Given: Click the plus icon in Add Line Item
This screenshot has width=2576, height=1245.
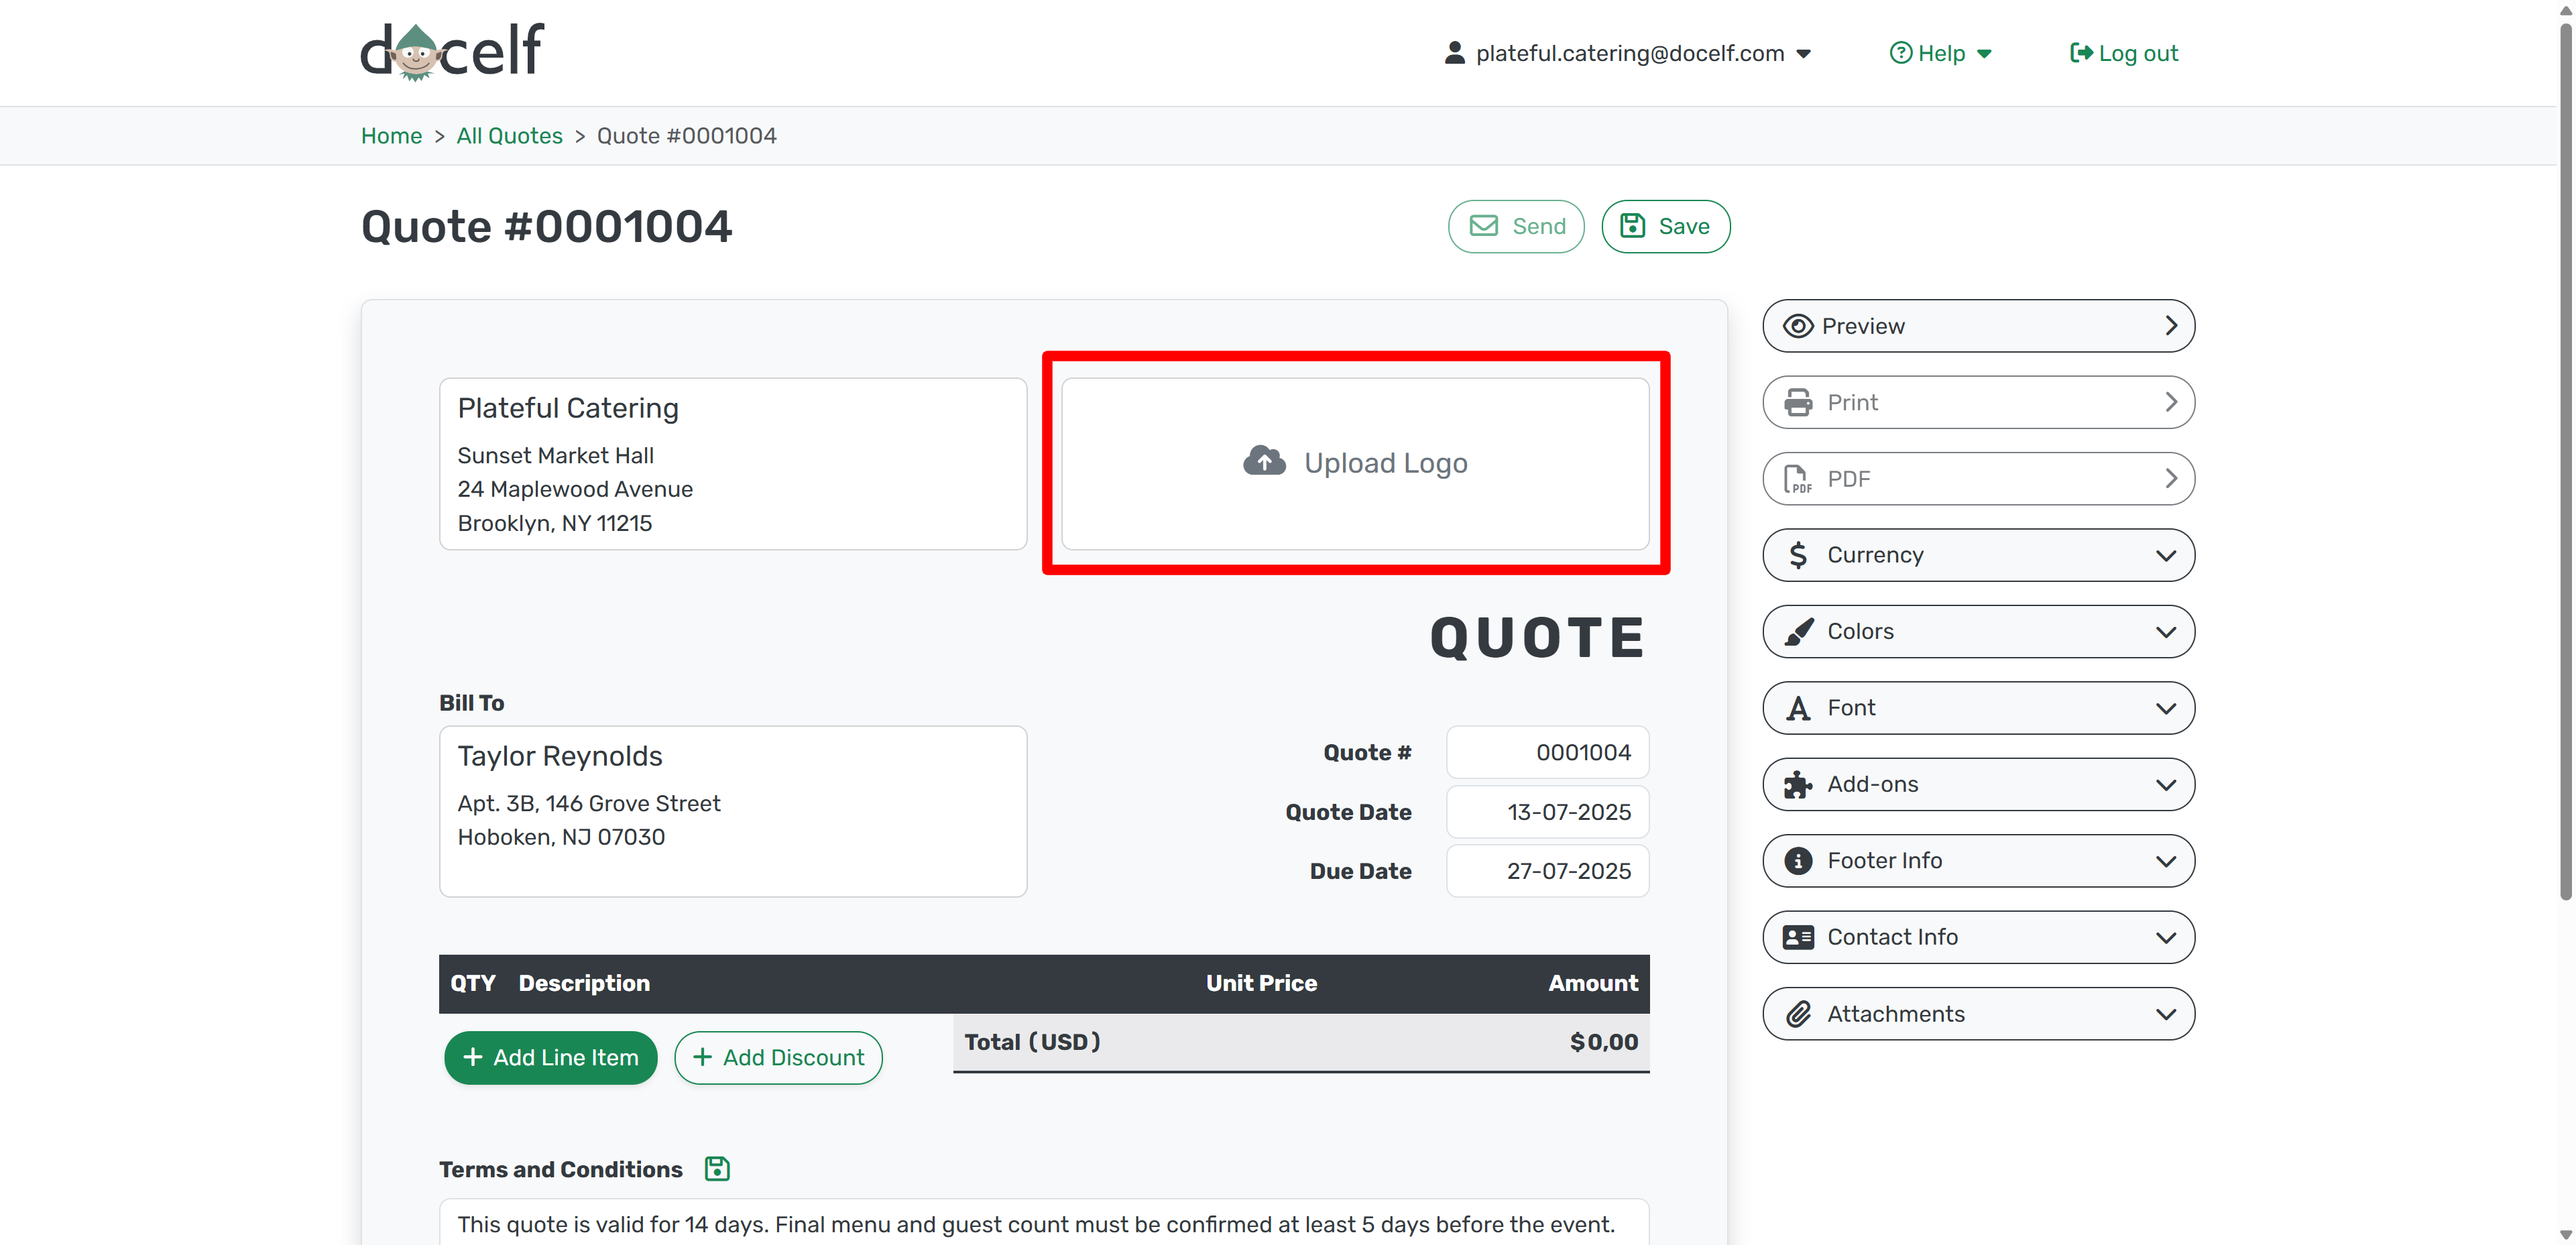Looking at the screenshot, I should [x=473, y=1057].
